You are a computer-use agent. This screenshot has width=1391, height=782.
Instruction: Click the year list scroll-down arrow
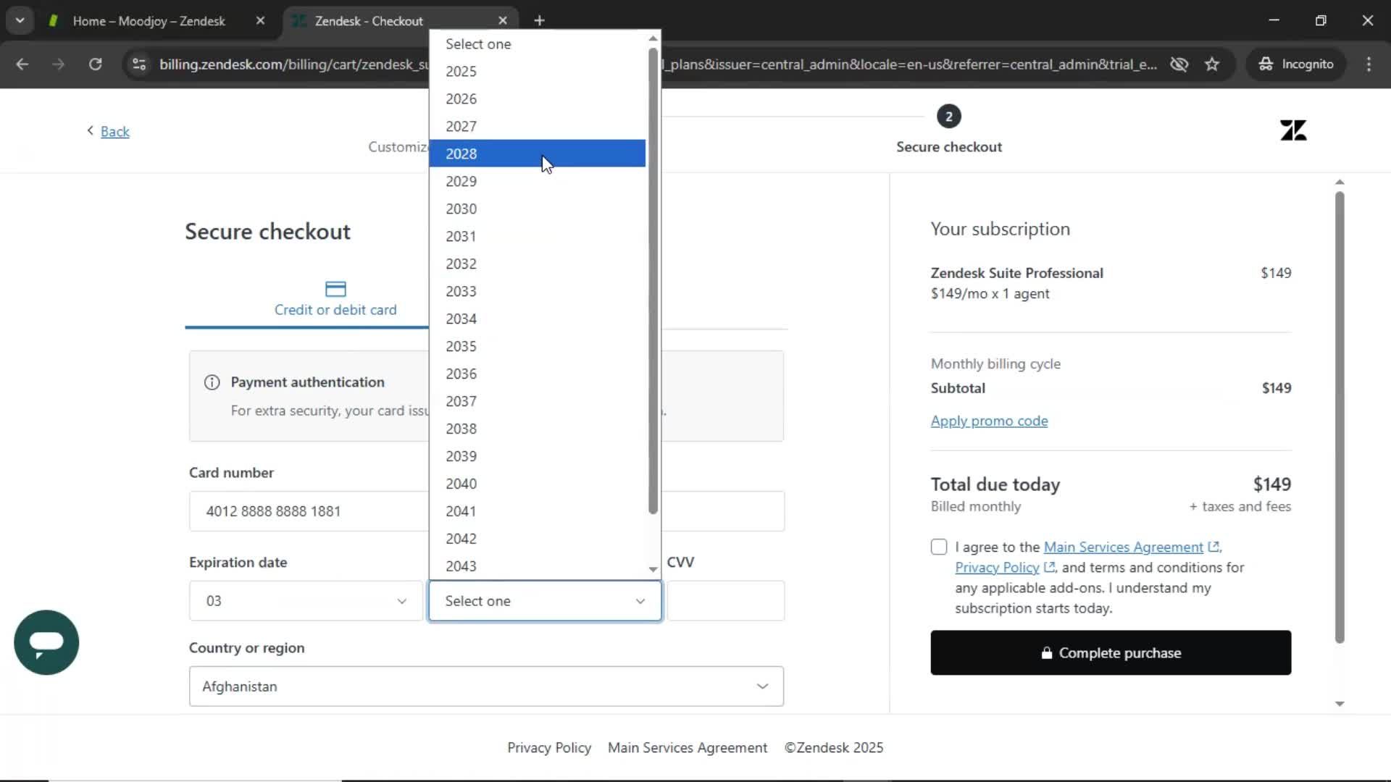pyautogui.click(x=653, y=569)
